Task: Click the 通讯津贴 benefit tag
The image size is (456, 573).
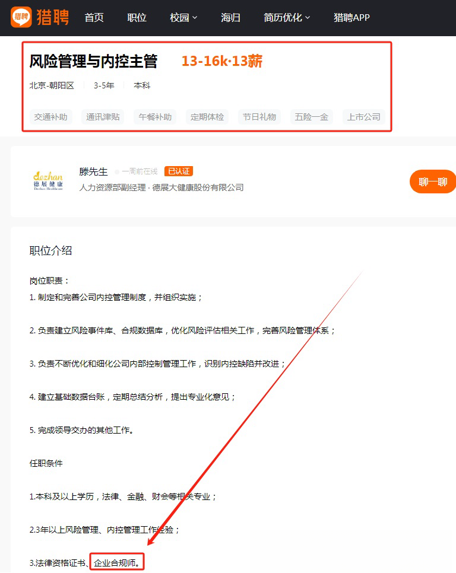Action: (x=103, y=117)
